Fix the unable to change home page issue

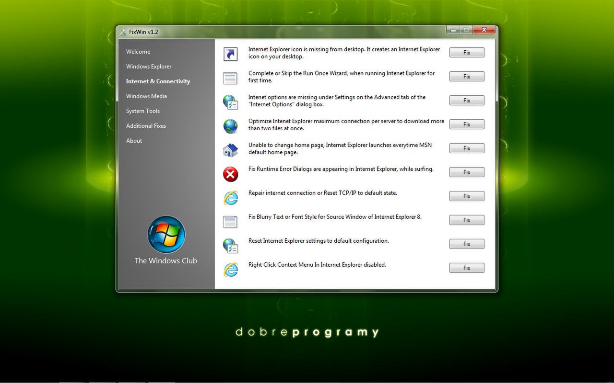point(467,148)
